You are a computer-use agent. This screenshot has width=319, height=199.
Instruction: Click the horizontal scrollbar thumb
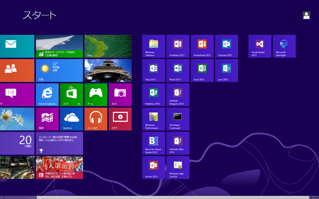pyautogui.click(x=173, y=197)
